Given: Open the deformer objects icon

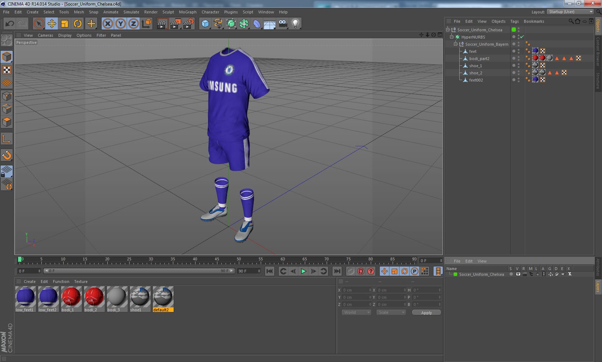Looking at the screenshot, I should coord(257,23).
